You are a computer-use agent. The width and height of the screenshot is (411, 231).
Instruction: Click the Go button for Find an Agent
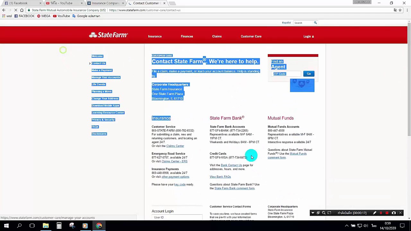[x=309, y=74]
